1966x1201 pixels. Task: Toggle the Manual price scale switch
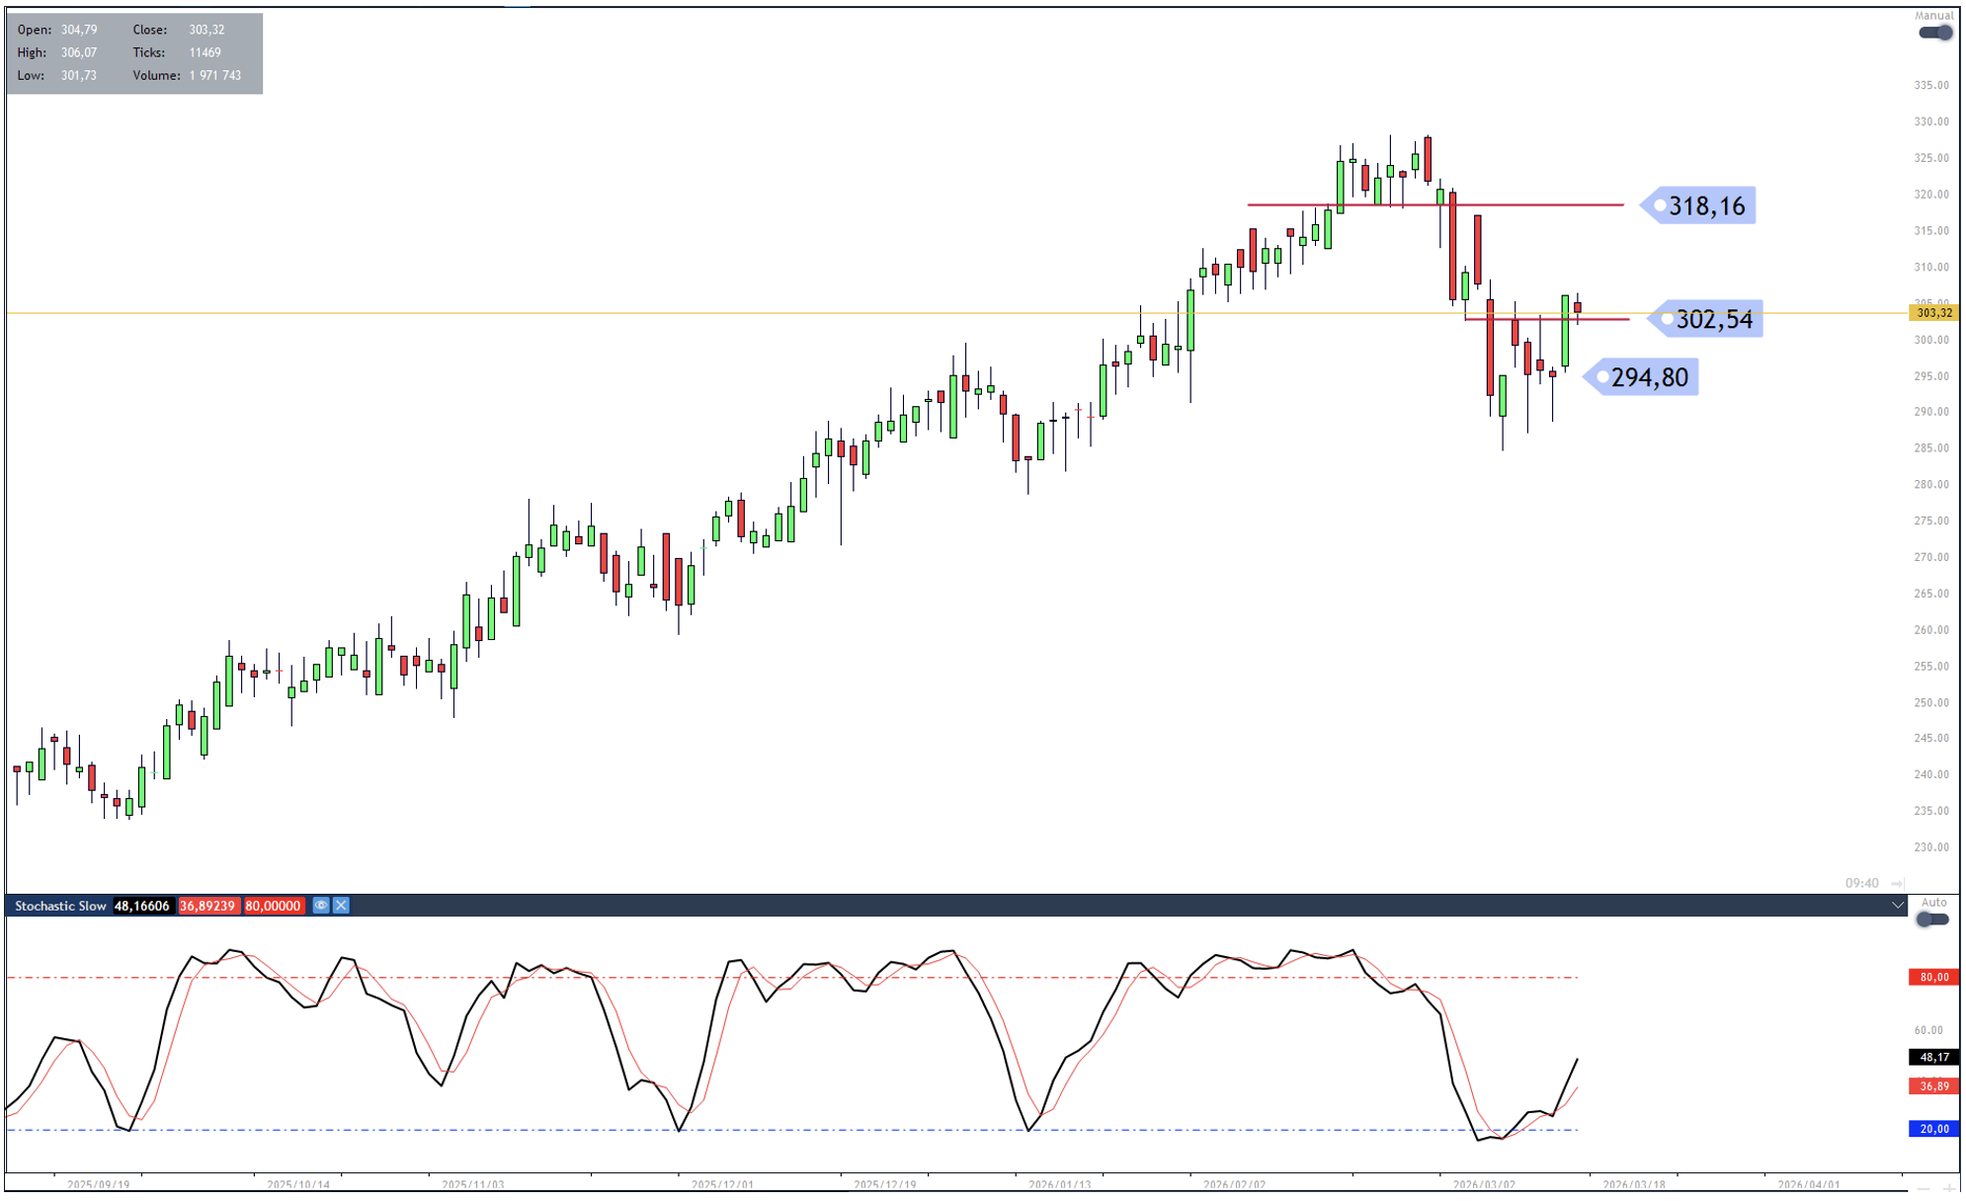tap(1934, 33)
